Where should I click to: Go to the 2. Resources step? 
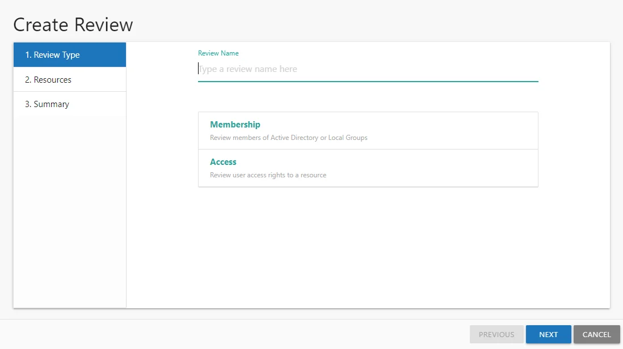point(70,79)
